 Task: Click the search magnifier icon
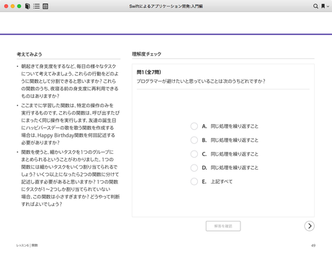tap(315, 6)
